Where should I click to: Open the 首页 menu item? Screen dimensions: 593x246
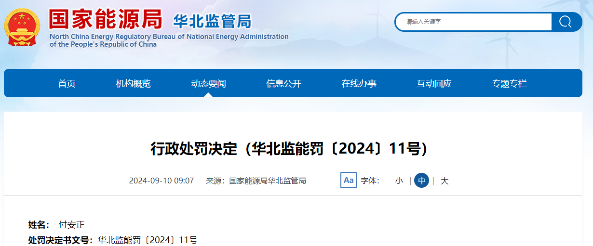[x=67, y=83]
